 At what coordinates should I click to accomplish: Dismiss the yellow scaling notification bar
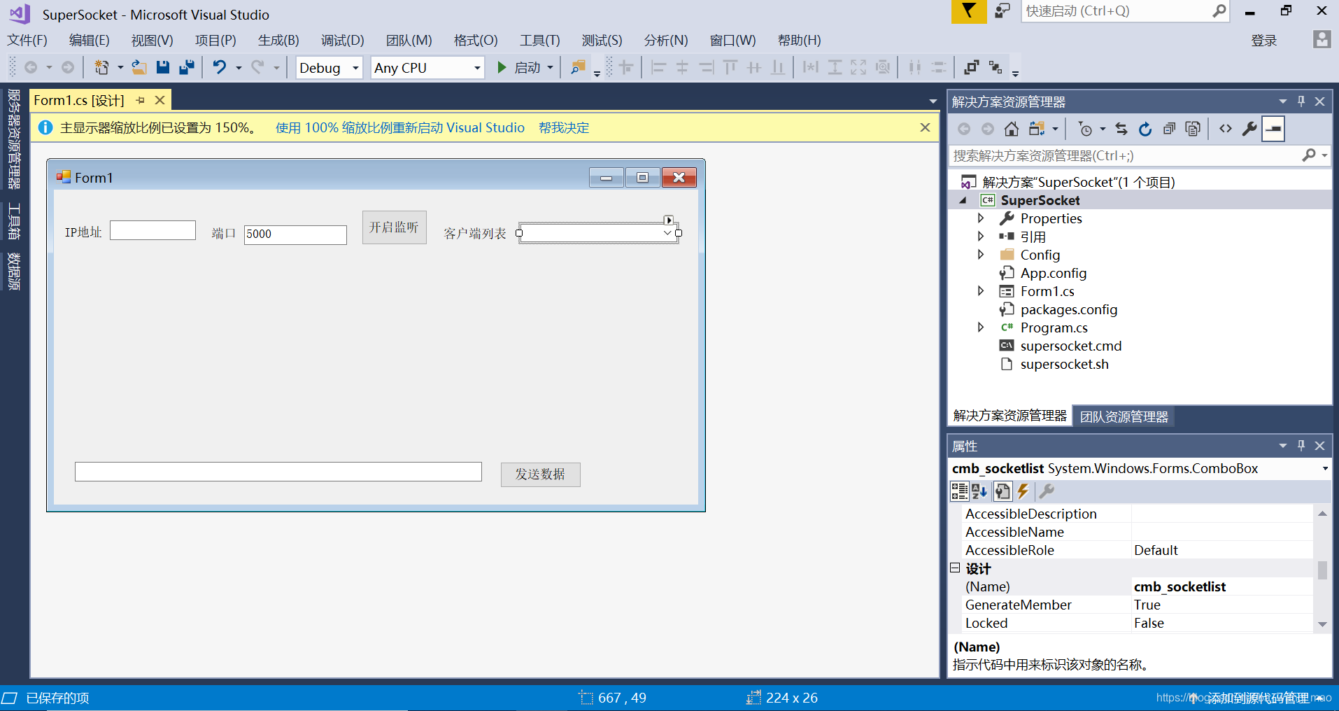(x=925, y=127)
